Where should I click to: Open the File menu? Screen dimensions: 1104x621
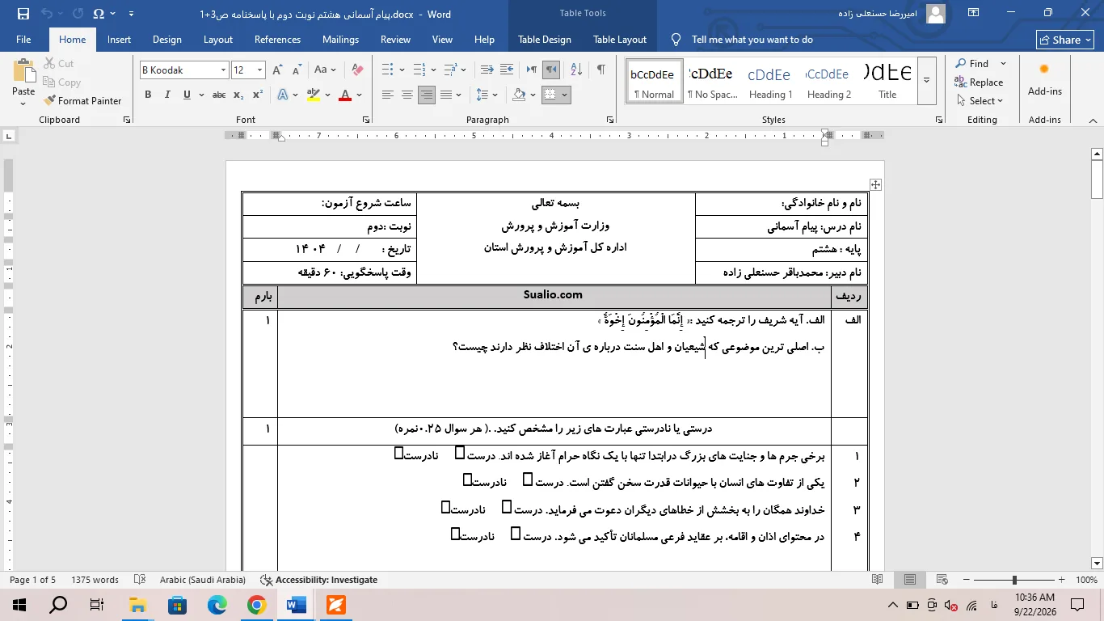pos(23,40)
